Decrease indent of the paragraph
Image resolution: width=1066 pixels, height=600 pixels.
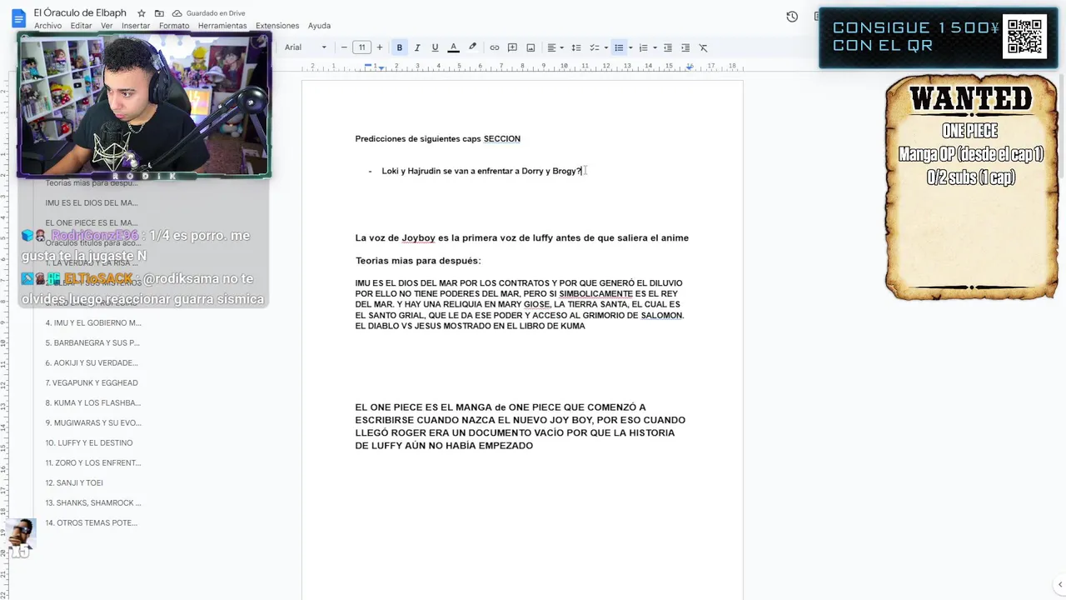(x=668, y=47)
